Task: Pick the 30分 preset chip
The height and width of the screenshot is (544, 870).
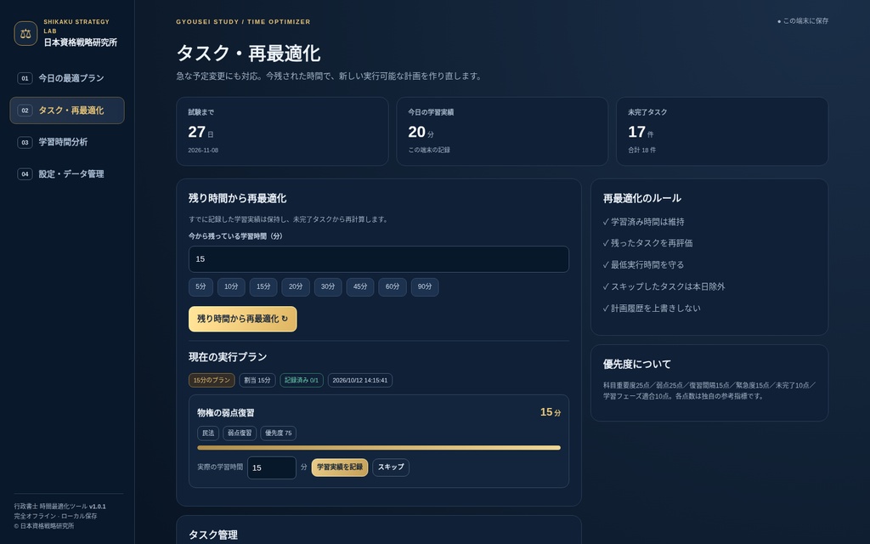Action: coord(328,287)
